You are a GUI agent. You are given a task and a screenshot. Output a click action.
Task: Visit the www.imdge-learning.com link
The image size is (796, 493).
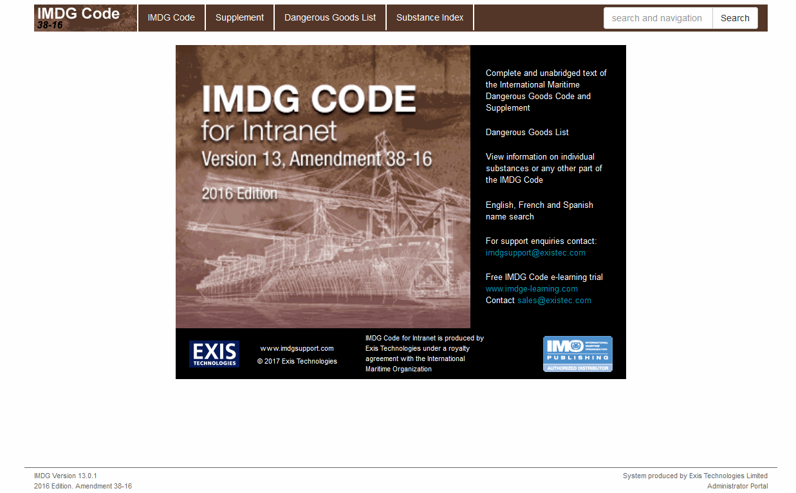532,289
